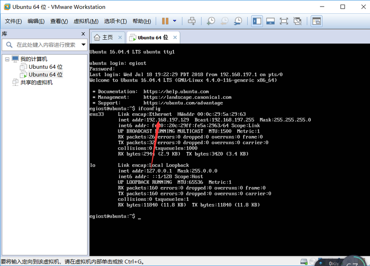The image size is (370, 266).
Task: Click the console view icon
Action: pyautogui.click(x=316, y=21)
